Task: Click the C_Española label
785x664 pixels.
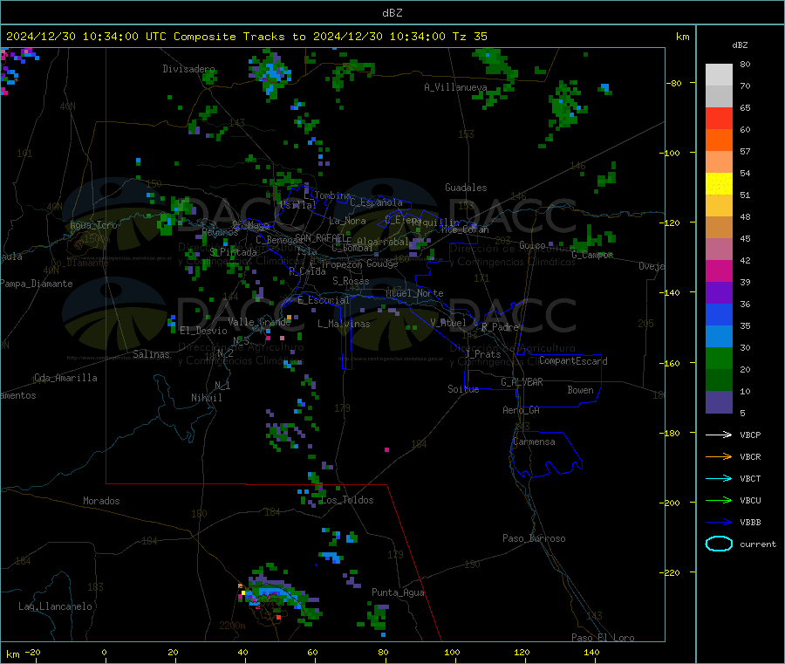Action: click(377, 202)
